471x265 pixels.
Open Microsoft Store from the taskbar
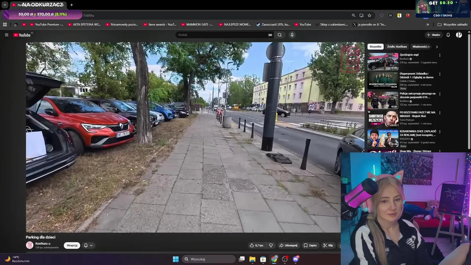tap(263, 259)
